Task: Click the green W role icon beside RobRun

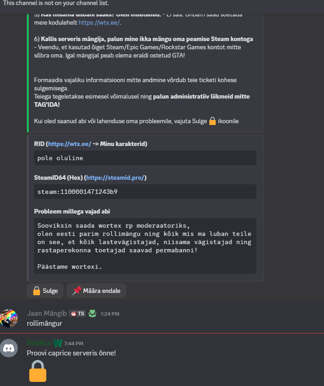Action: pyautogui.click(x=57, y=343)
